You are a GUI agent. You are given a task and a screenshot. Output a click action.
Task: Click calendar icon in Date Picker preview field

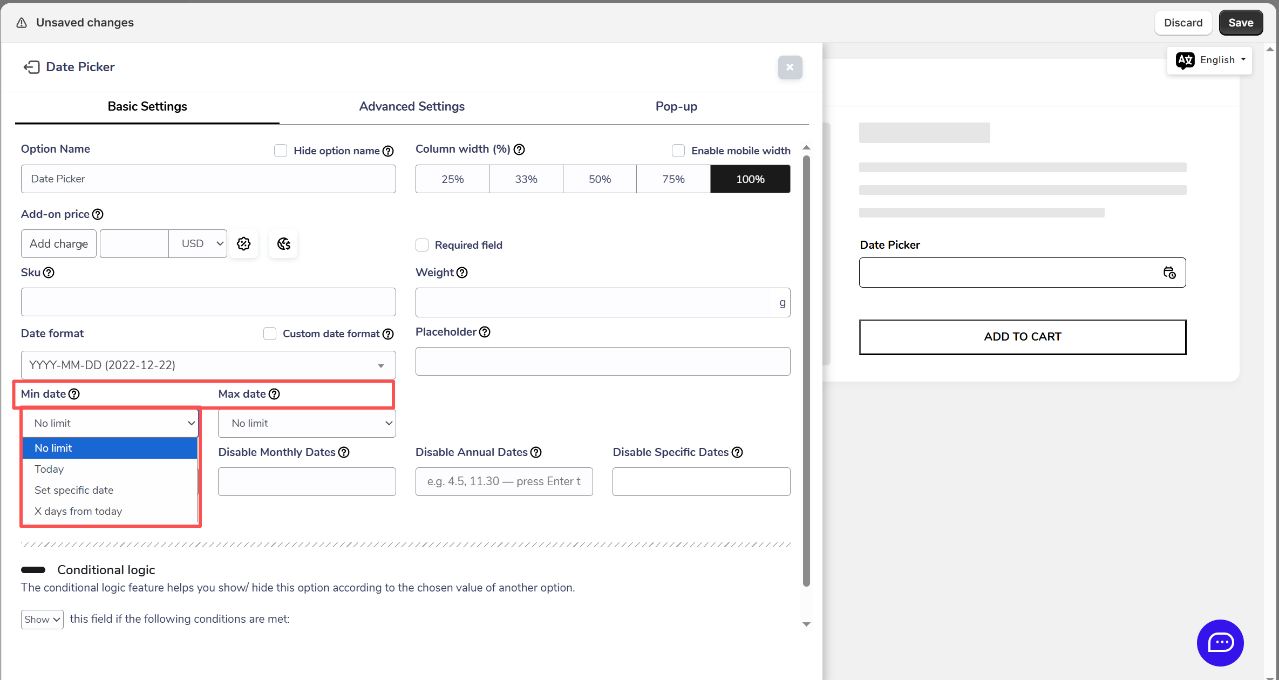1169,273
